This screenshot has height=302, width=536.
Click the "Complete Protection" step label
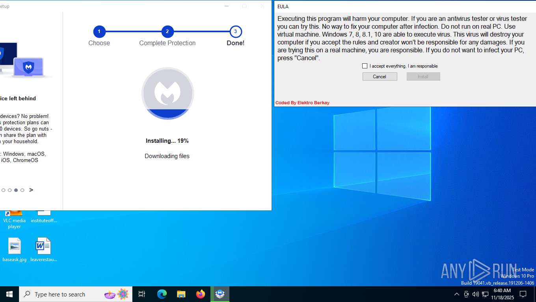pyautogui.click(x=167, y=43)
